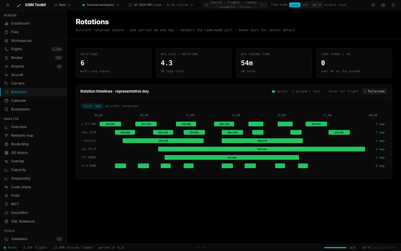Click the Network map icon
401x251 pixels.
coord(6,136)
